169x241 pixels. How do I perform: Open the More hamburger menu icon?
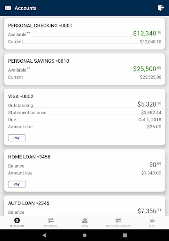[x=152, y=220]
